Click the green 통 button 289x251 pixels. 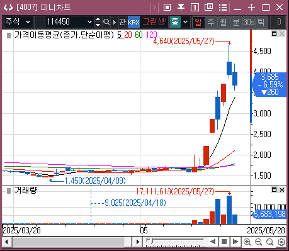point(175,22)
